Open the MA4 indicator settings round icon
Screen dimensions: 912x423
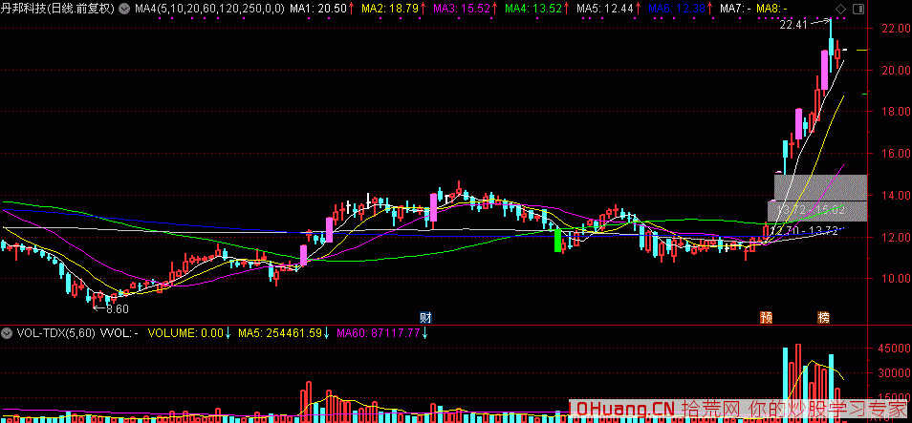[x=123, y=9]
